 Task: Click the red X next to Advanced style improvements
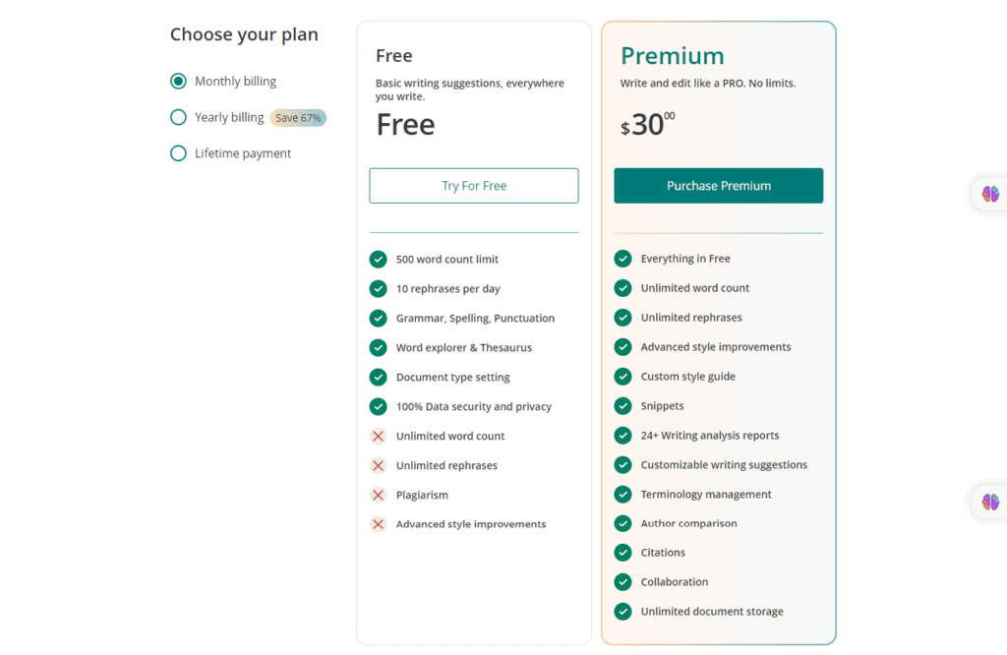378,524
